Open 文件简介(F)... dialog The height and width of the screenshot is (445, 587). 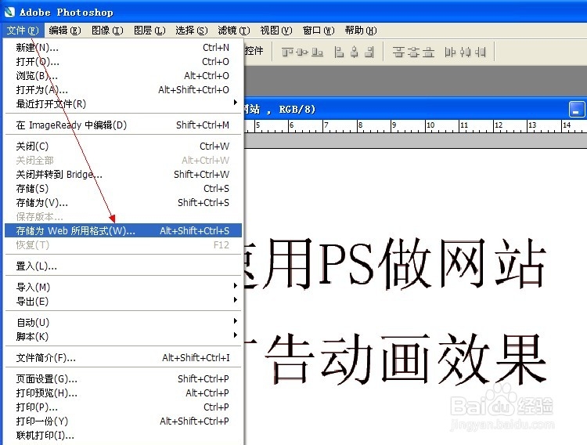pyautogui.click(x=123, y=358)
